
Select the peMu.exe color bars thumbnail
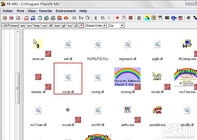[127, 110]
